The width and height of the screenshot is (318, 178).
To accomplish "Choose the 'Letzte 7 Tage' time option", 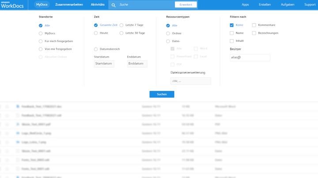I will 122,25.
